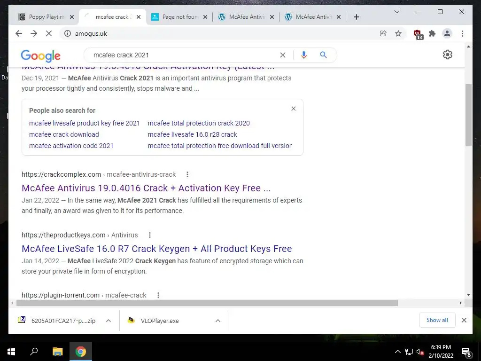This screenshot has width=481, height=361.
Task: Open McAfee LiveSafe 16.0 R7 Crack Keygen result
Action: [x=157, y=249]
